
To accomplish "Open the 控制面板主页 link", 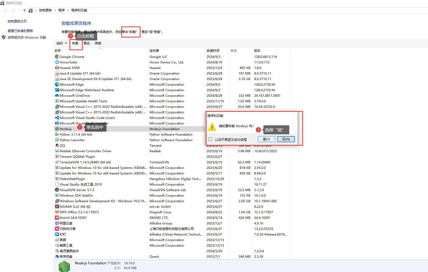I will 17,21.
